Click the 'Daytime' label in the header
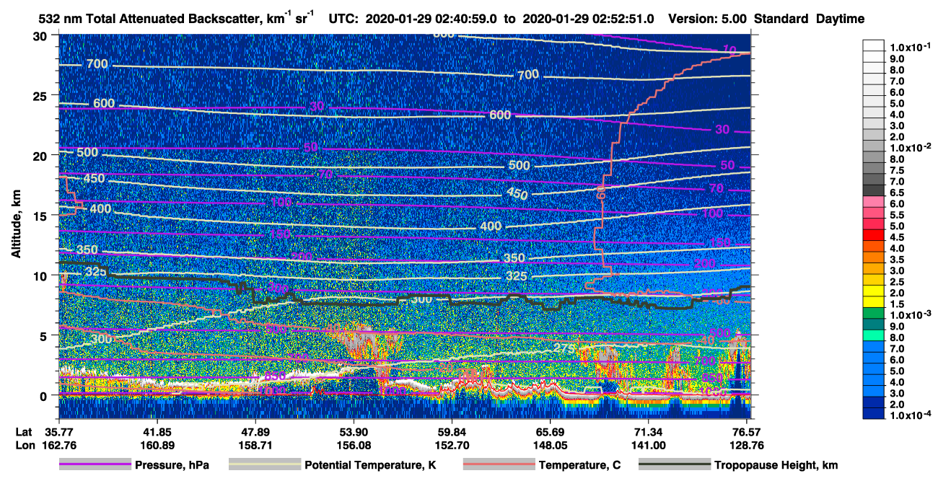 [x=840, y=19]
